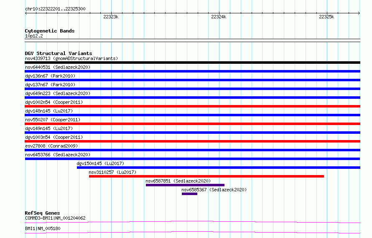Click the blue bar under dgv150n145
The height and width of the screenshot is (238, 372).
pos(219,168)
